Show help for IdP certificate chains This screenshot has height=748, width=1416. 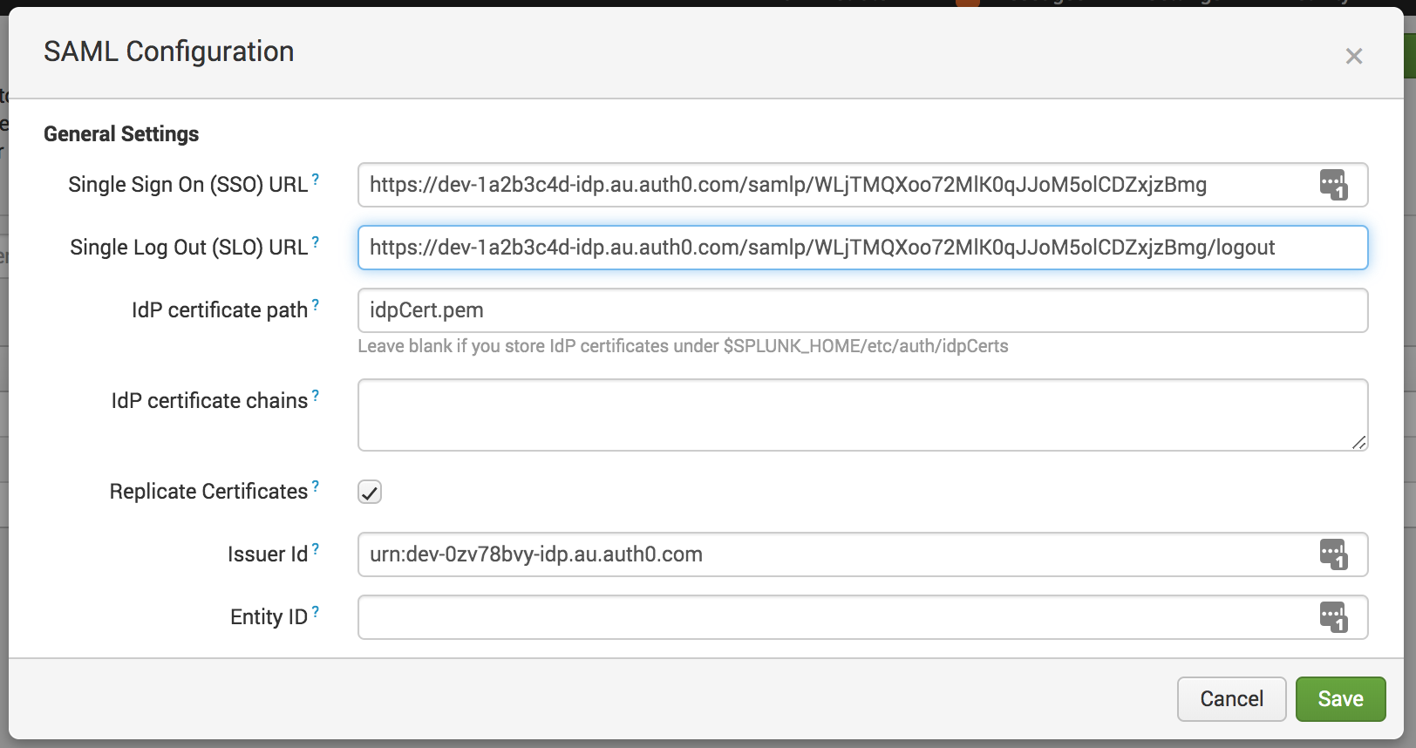(x=316, y=396)
